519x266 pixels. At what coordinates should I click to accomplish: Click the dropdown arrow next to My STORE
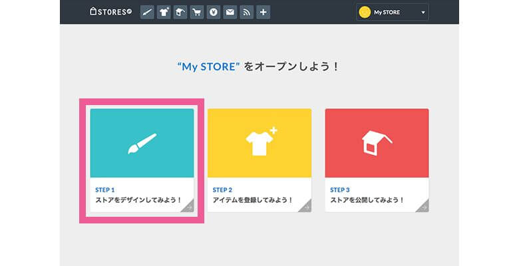pyautogui.click(x=423, y=12)
